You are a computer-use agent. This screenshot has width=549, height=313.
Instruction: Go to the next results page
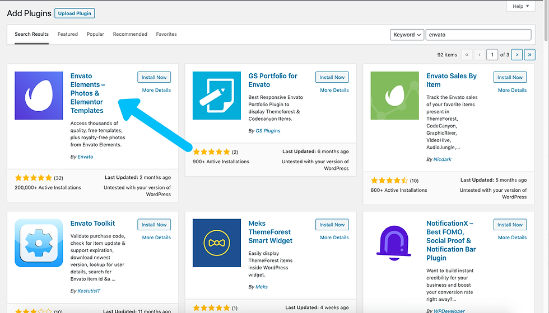517,55
